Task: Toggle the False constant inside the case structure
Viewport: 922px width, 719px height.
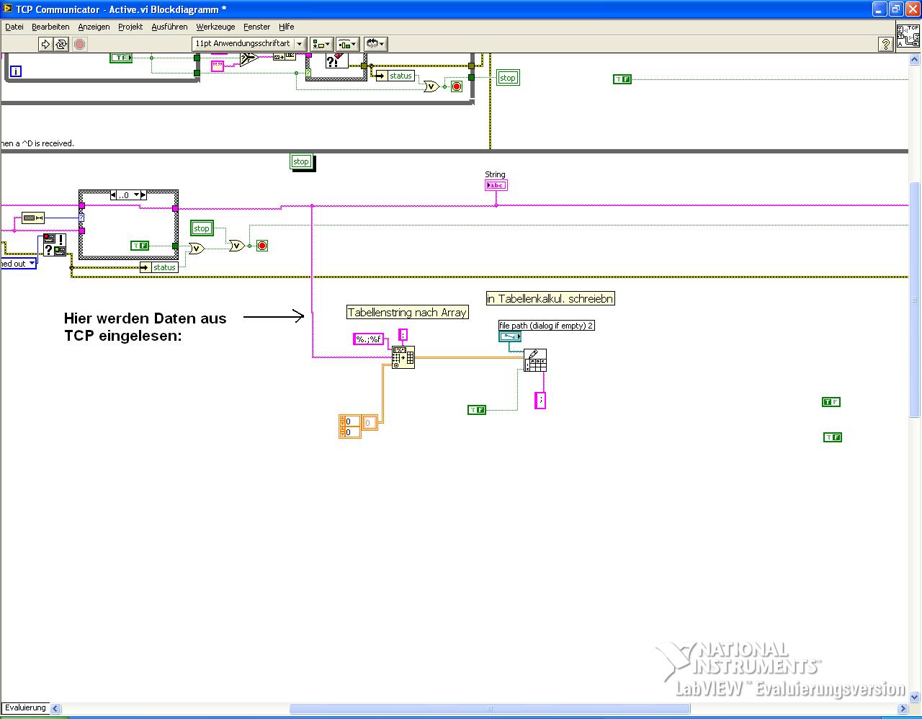Action: point(140,246)
